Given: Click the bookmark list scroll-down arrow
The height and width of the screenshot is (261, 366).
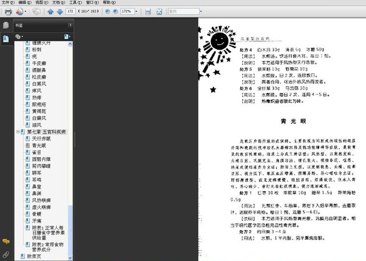Looking at the screenshot, I should coord(70,258).
